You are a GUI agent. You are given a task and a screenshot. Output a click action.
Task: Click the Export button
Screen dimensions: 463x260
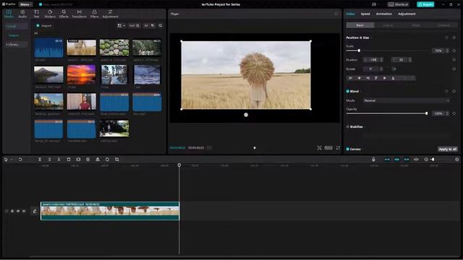[425, 4]
